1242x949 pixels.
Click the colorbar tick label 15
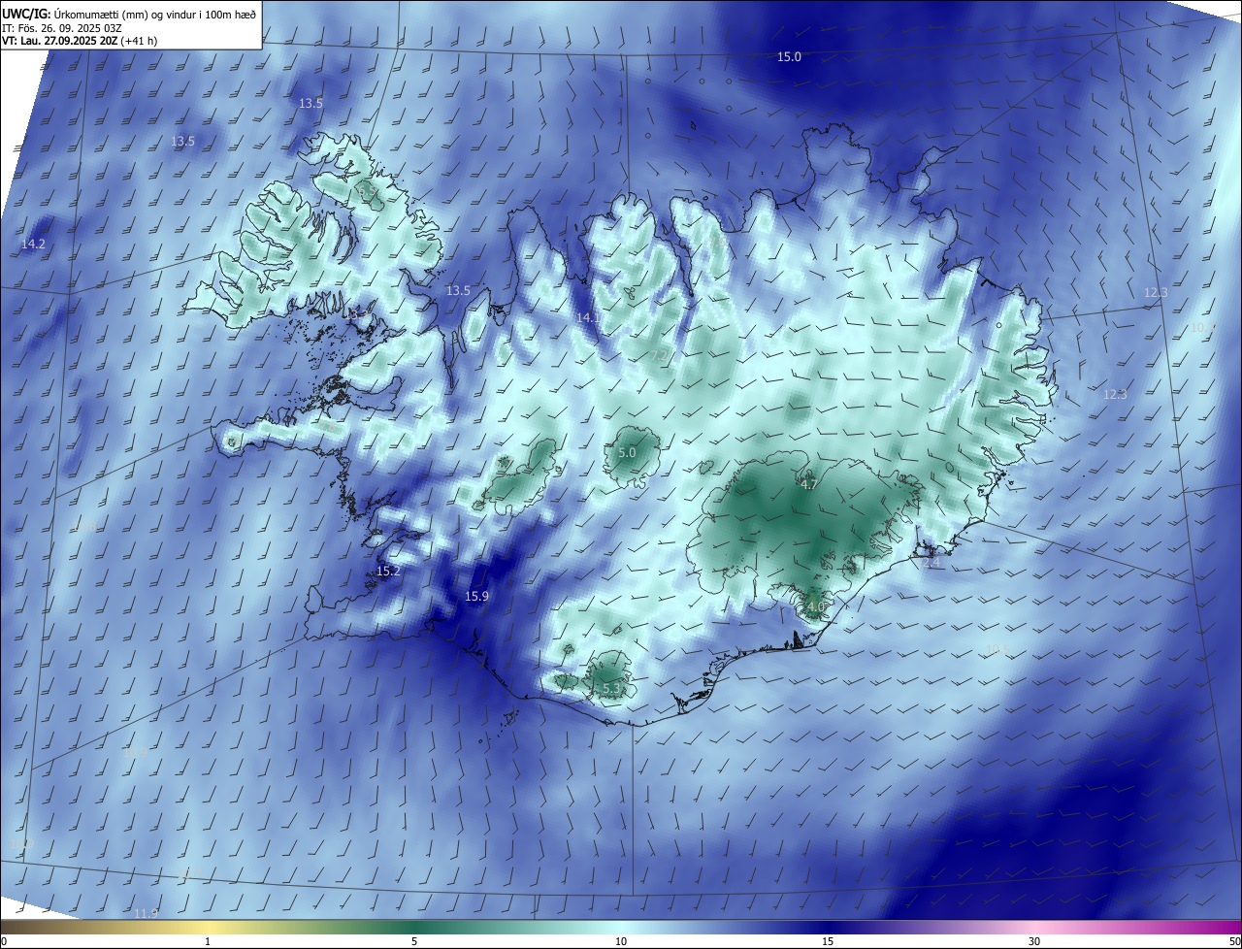[x=828, y=941]
